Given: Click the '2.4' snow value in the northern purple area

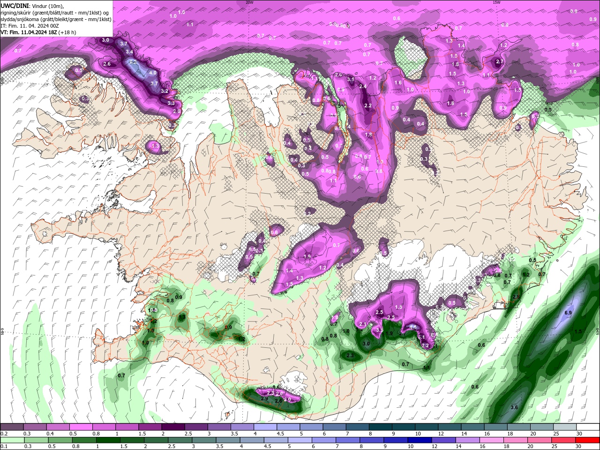Looking at the screenshot, I should click(x=363, y=86).
